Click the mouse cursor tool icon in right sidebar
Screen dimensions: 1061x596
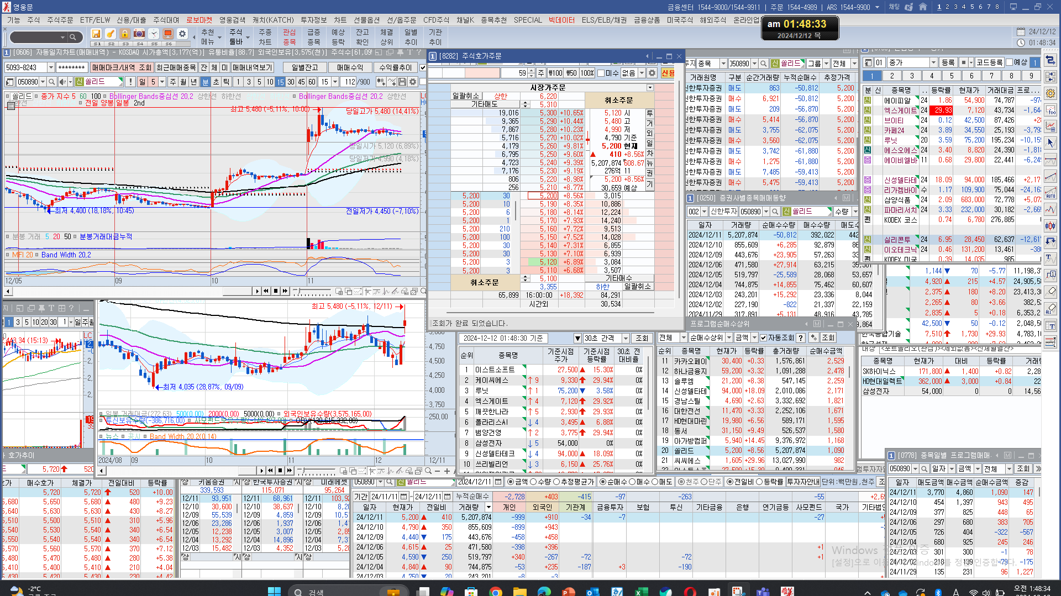[1050, 143]
